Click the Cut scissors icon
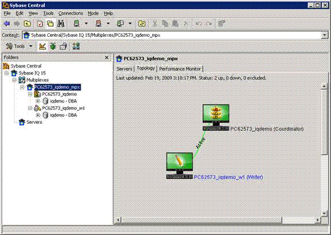The image size is (331, 235). point(155,23)
